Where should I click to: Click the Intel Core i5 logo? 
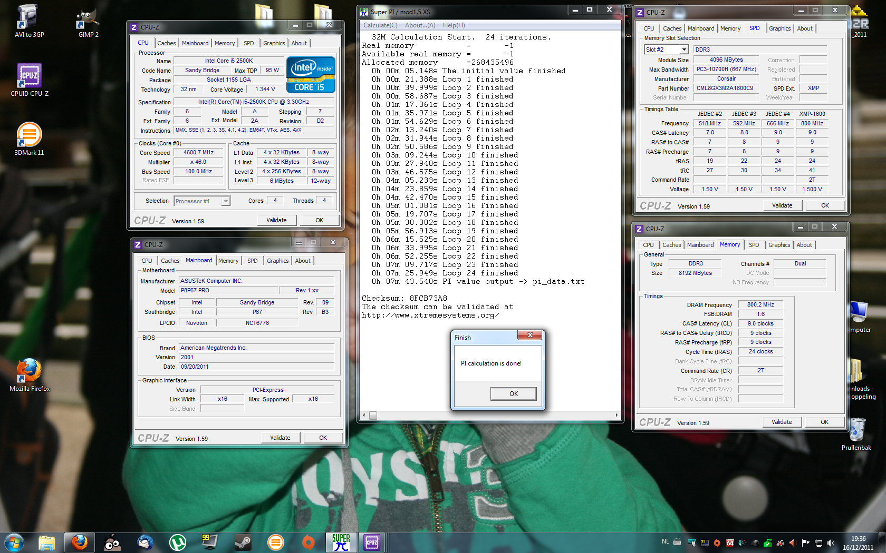pyautogui.click(x=311, y=75)
